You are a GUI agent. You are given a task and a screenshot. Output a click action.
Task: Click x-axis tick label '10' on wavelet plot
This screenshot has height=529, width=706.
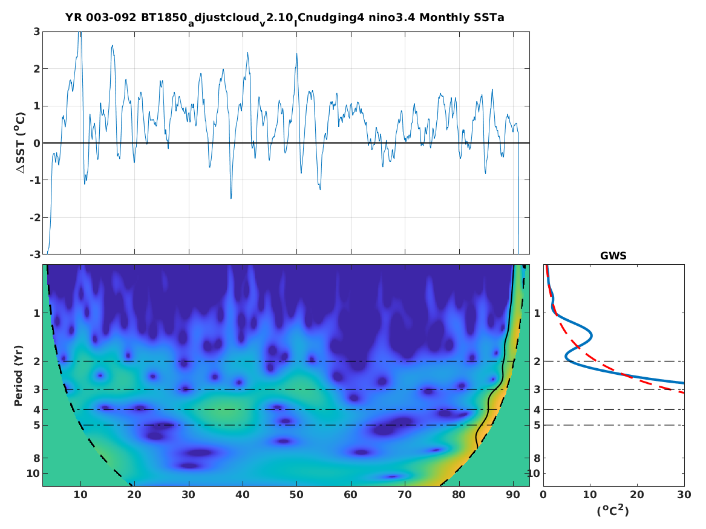pyautogui.click(x=80, y=495)
